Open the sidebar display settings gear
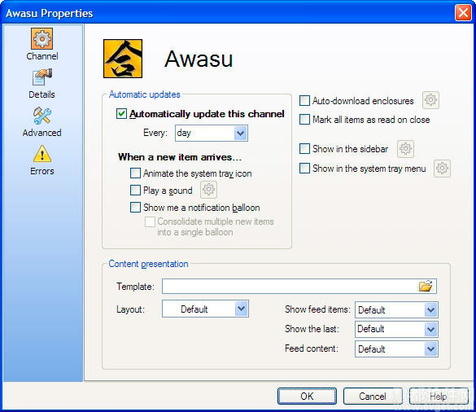Viewport: 476px width, 412px height. pyautogui.click(x=405, y=148)
